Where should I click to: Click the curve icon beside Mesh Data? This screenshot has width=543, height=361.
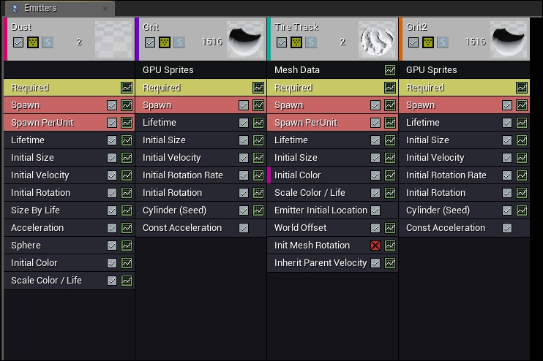(390, 70)
